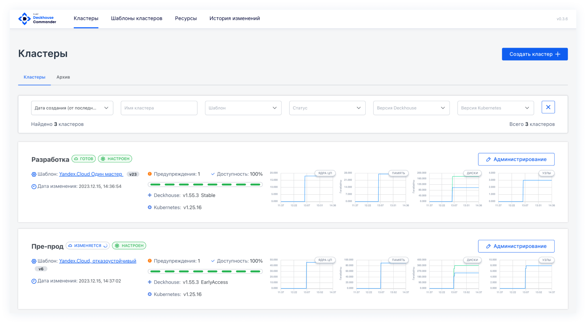Open ПАМЯТЬ chart of Пре-прод cluster
The height and width of the screenshot is (324, 587).
coord(375,275)
